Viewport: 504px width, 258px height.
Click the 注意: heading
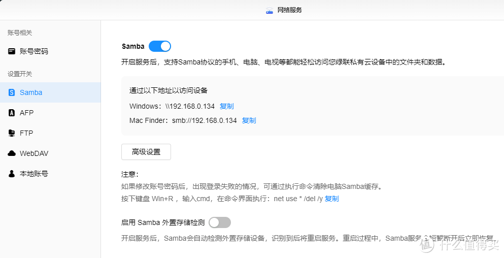[x=130, y=174]
